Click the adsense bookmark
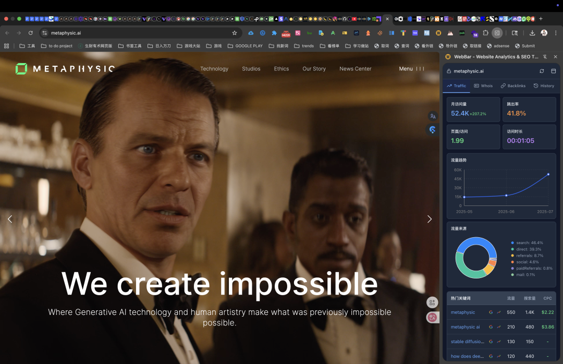Viewport: 563px width, 364px height. click(498, 46)
